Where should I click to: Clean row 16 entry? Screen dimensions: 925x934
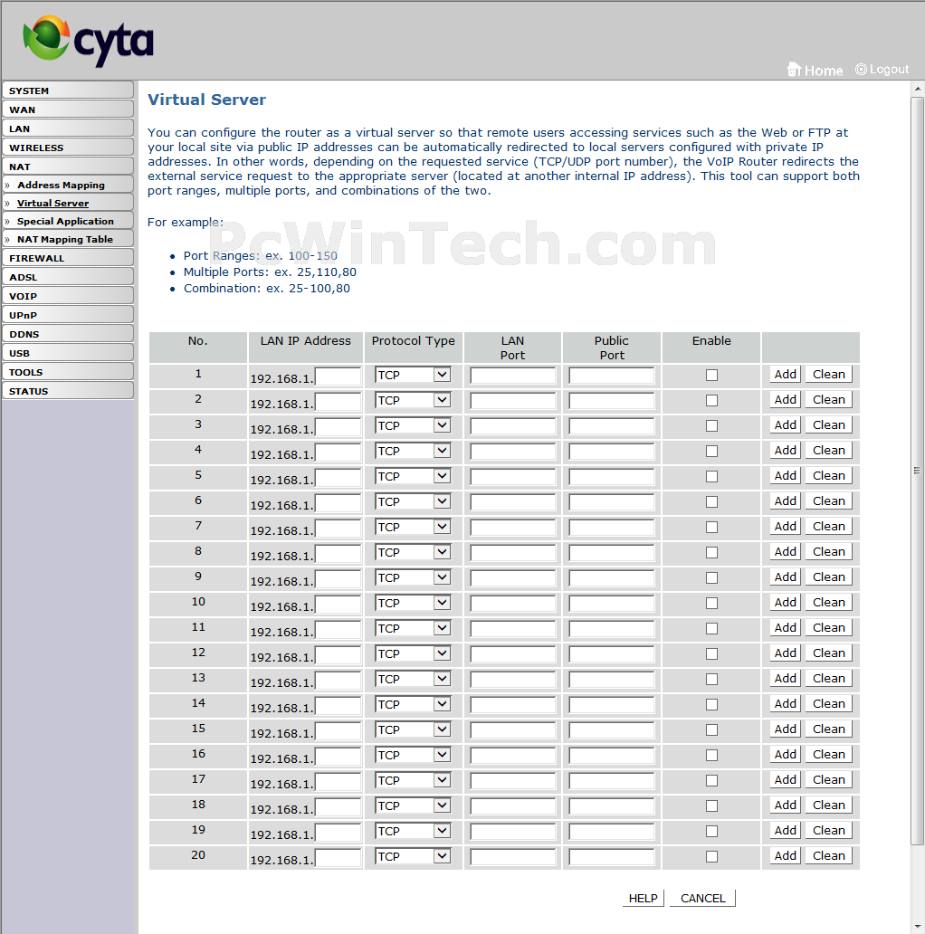(x=828, y=755)
